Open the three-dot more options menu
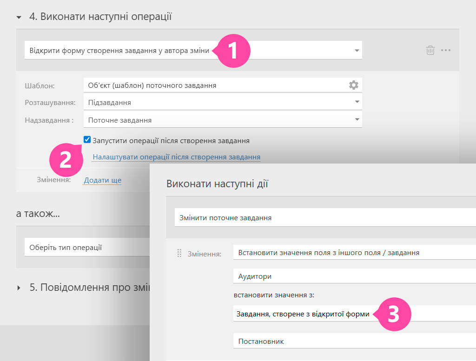The image size is (476, 361). [x=446, y=50]
